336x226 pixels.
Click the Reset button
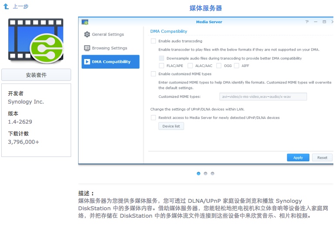point(322,157)
